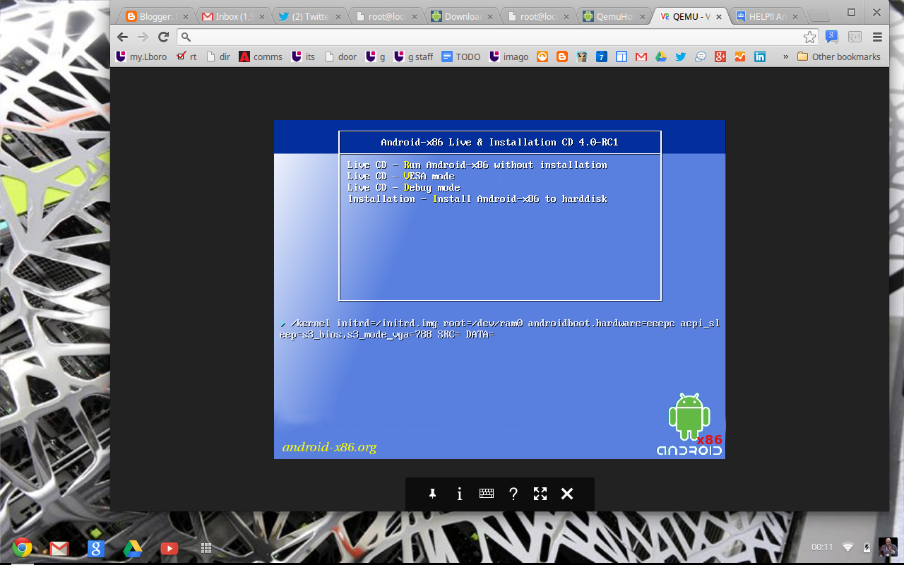Screen dimensions: 904x565
Task: Launch YouTube from the shelf
Action: tap(169, 547)
